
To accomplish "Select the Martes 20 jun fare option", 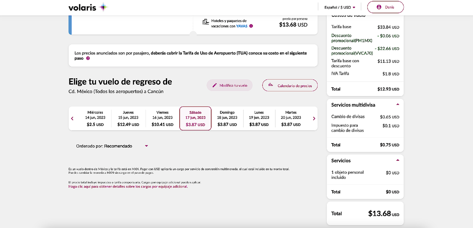I will (x=291, y=118).
